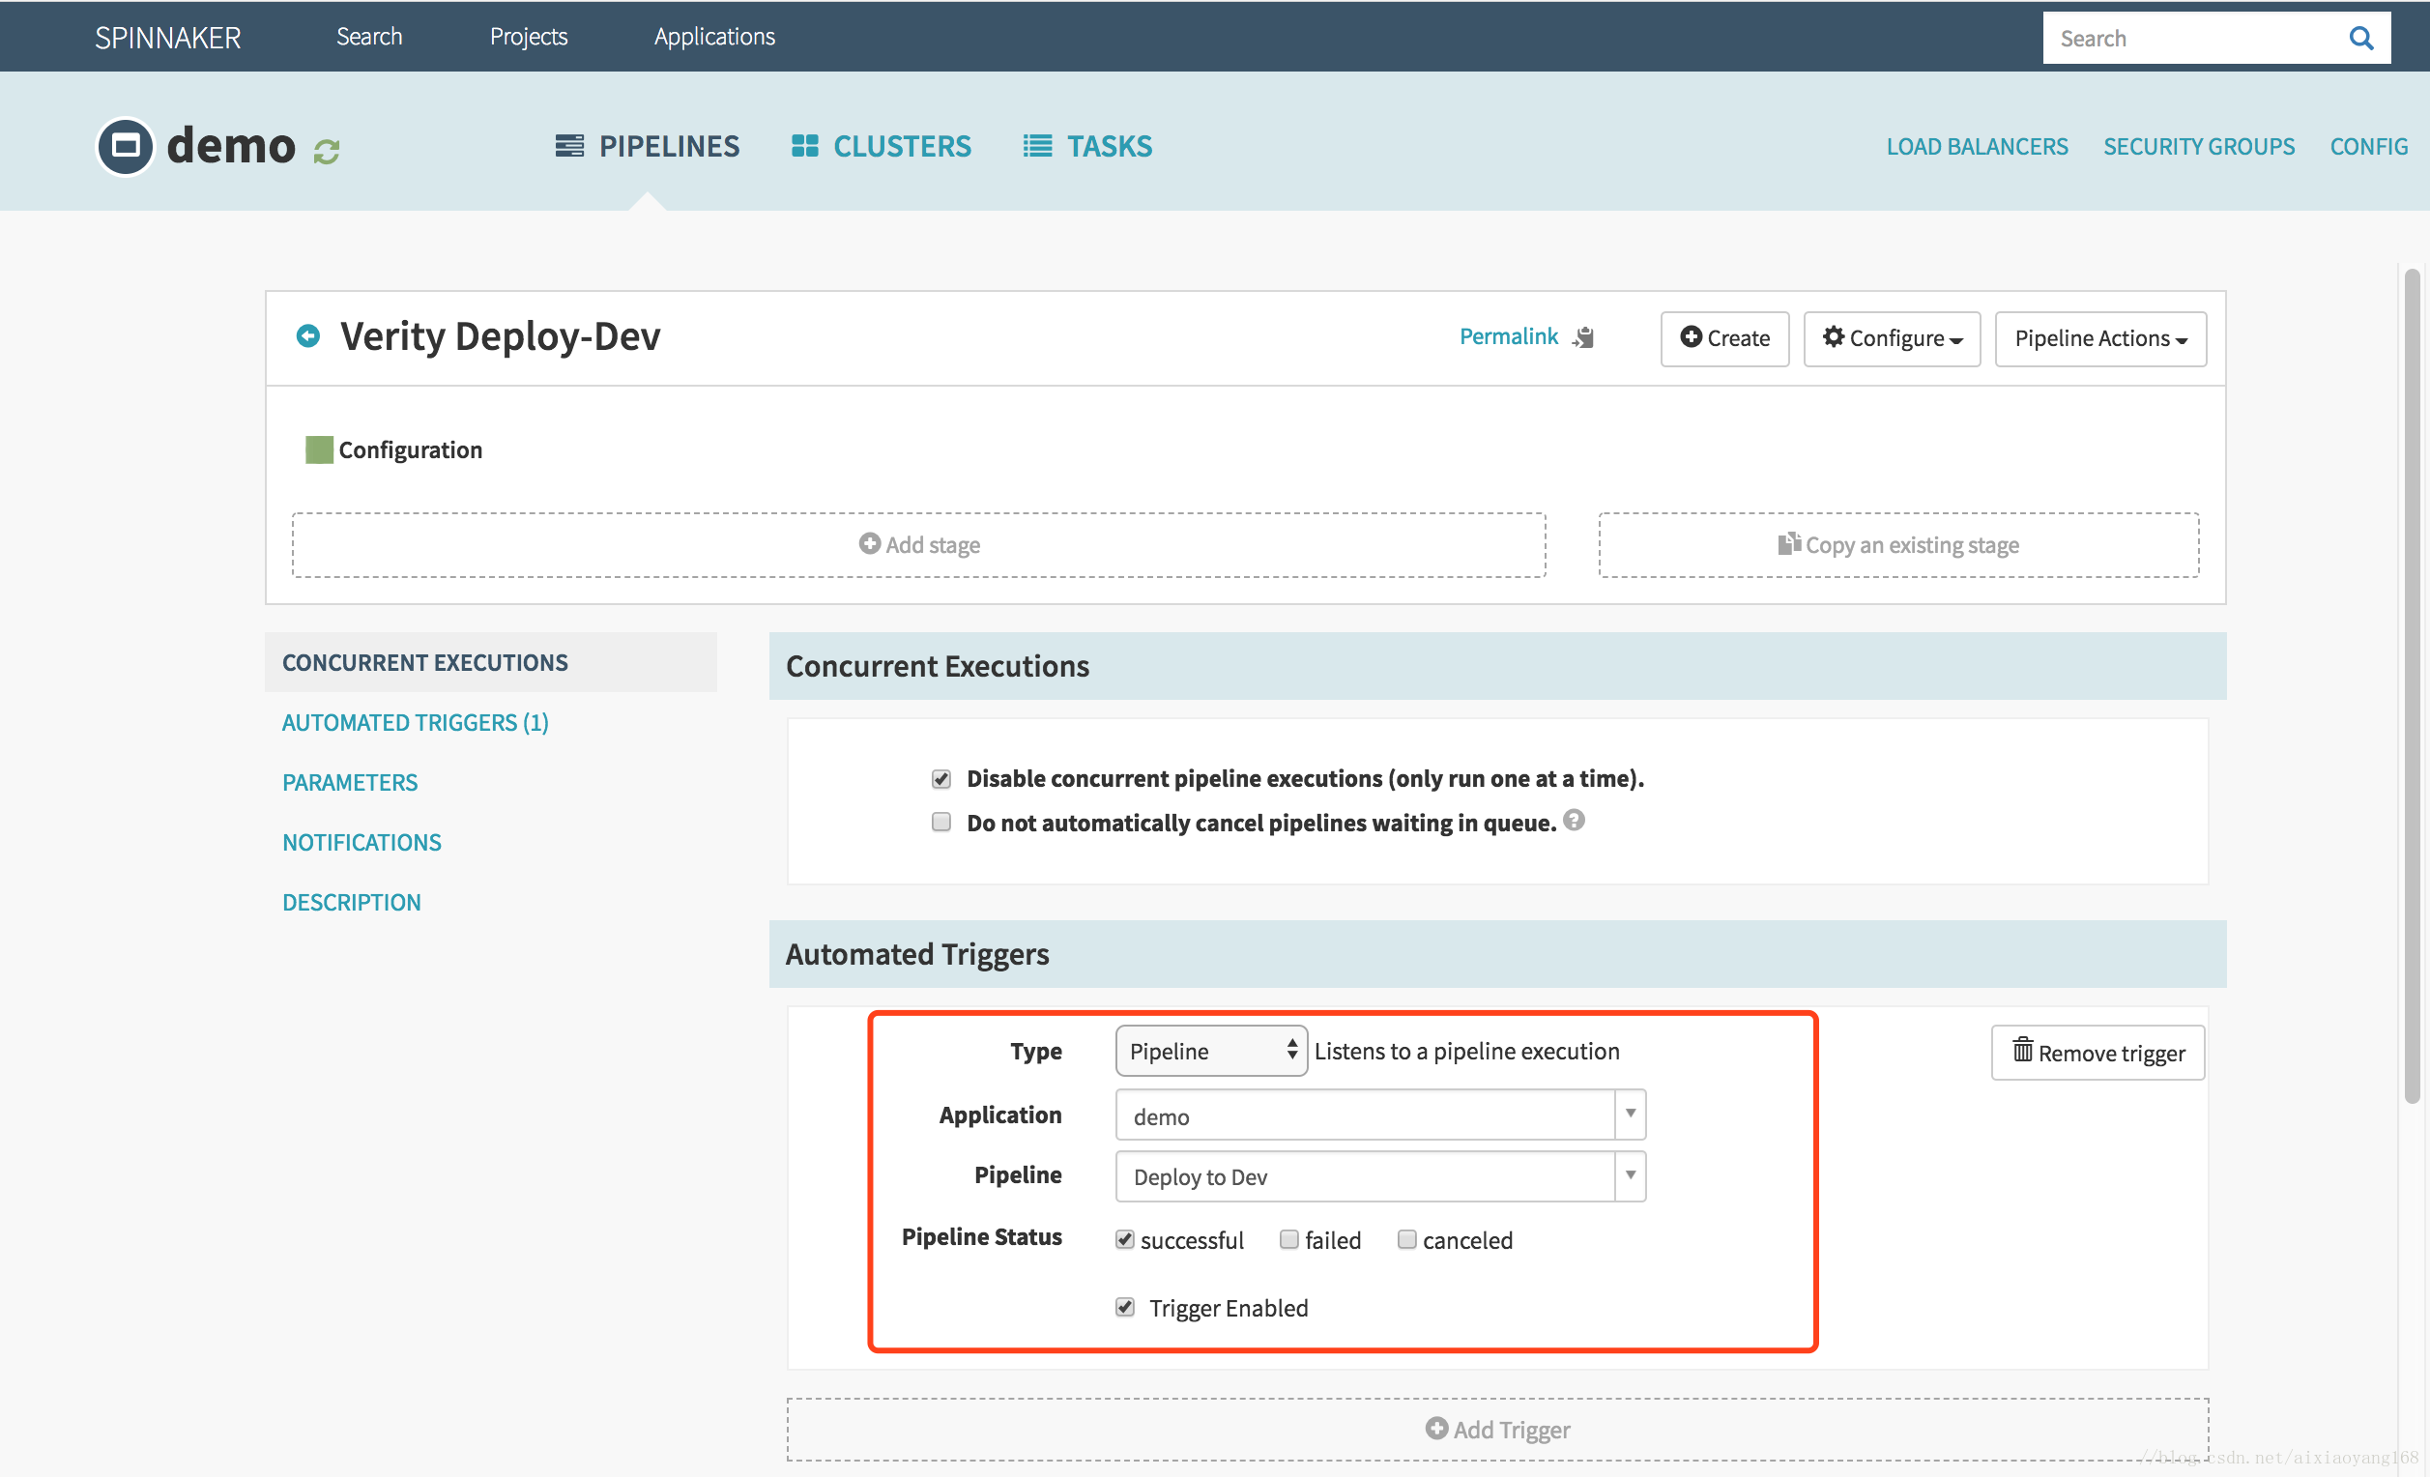Open LOAD BALANCERS section
2430x1477 pixels.
[1978, 146]
